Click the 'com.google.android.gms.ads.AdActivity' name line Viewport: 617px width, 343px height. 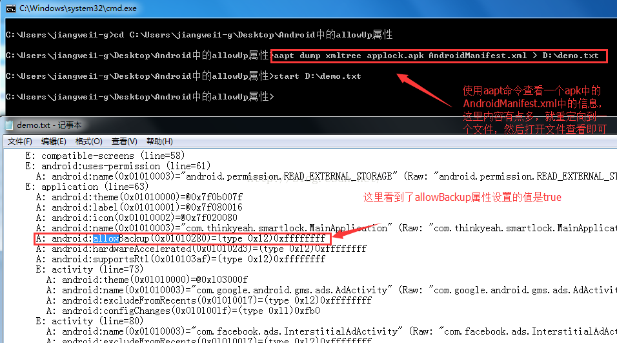click(x=331, y=290)
